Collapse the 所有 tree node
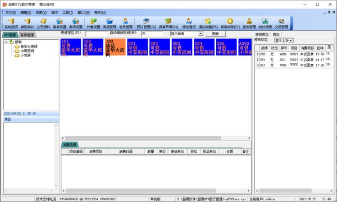 click(6, 42)
